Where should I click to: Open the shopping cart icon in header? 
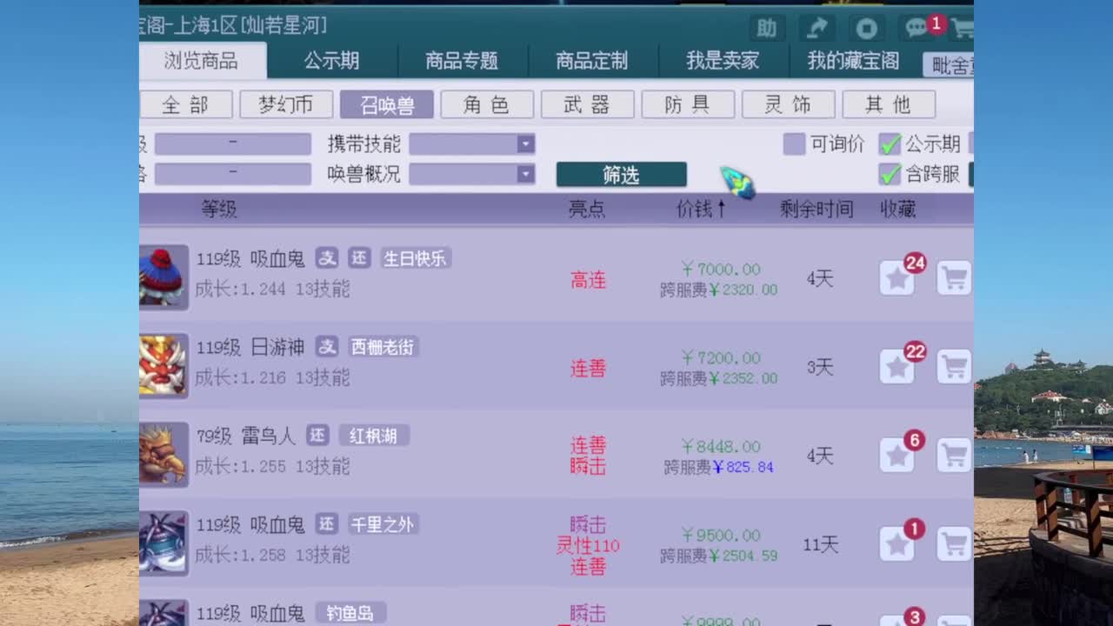click(x=962, y=28)
